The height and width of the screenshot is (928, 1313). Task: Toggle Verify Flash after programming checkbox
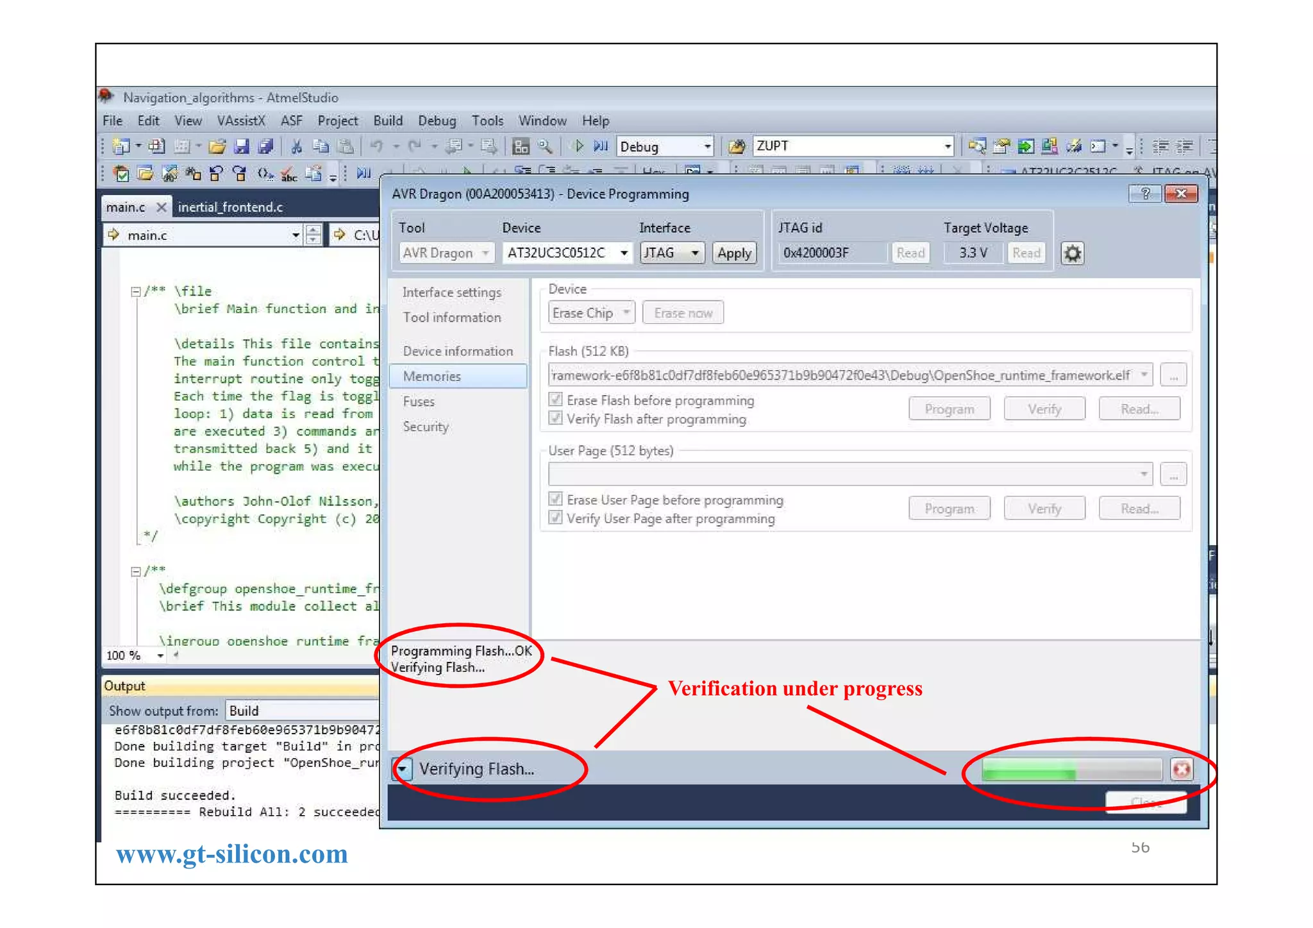(x=556, y=419)
